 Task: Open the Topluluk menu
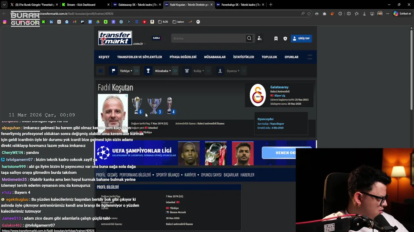pyautogui.click(x=269, y=57)
